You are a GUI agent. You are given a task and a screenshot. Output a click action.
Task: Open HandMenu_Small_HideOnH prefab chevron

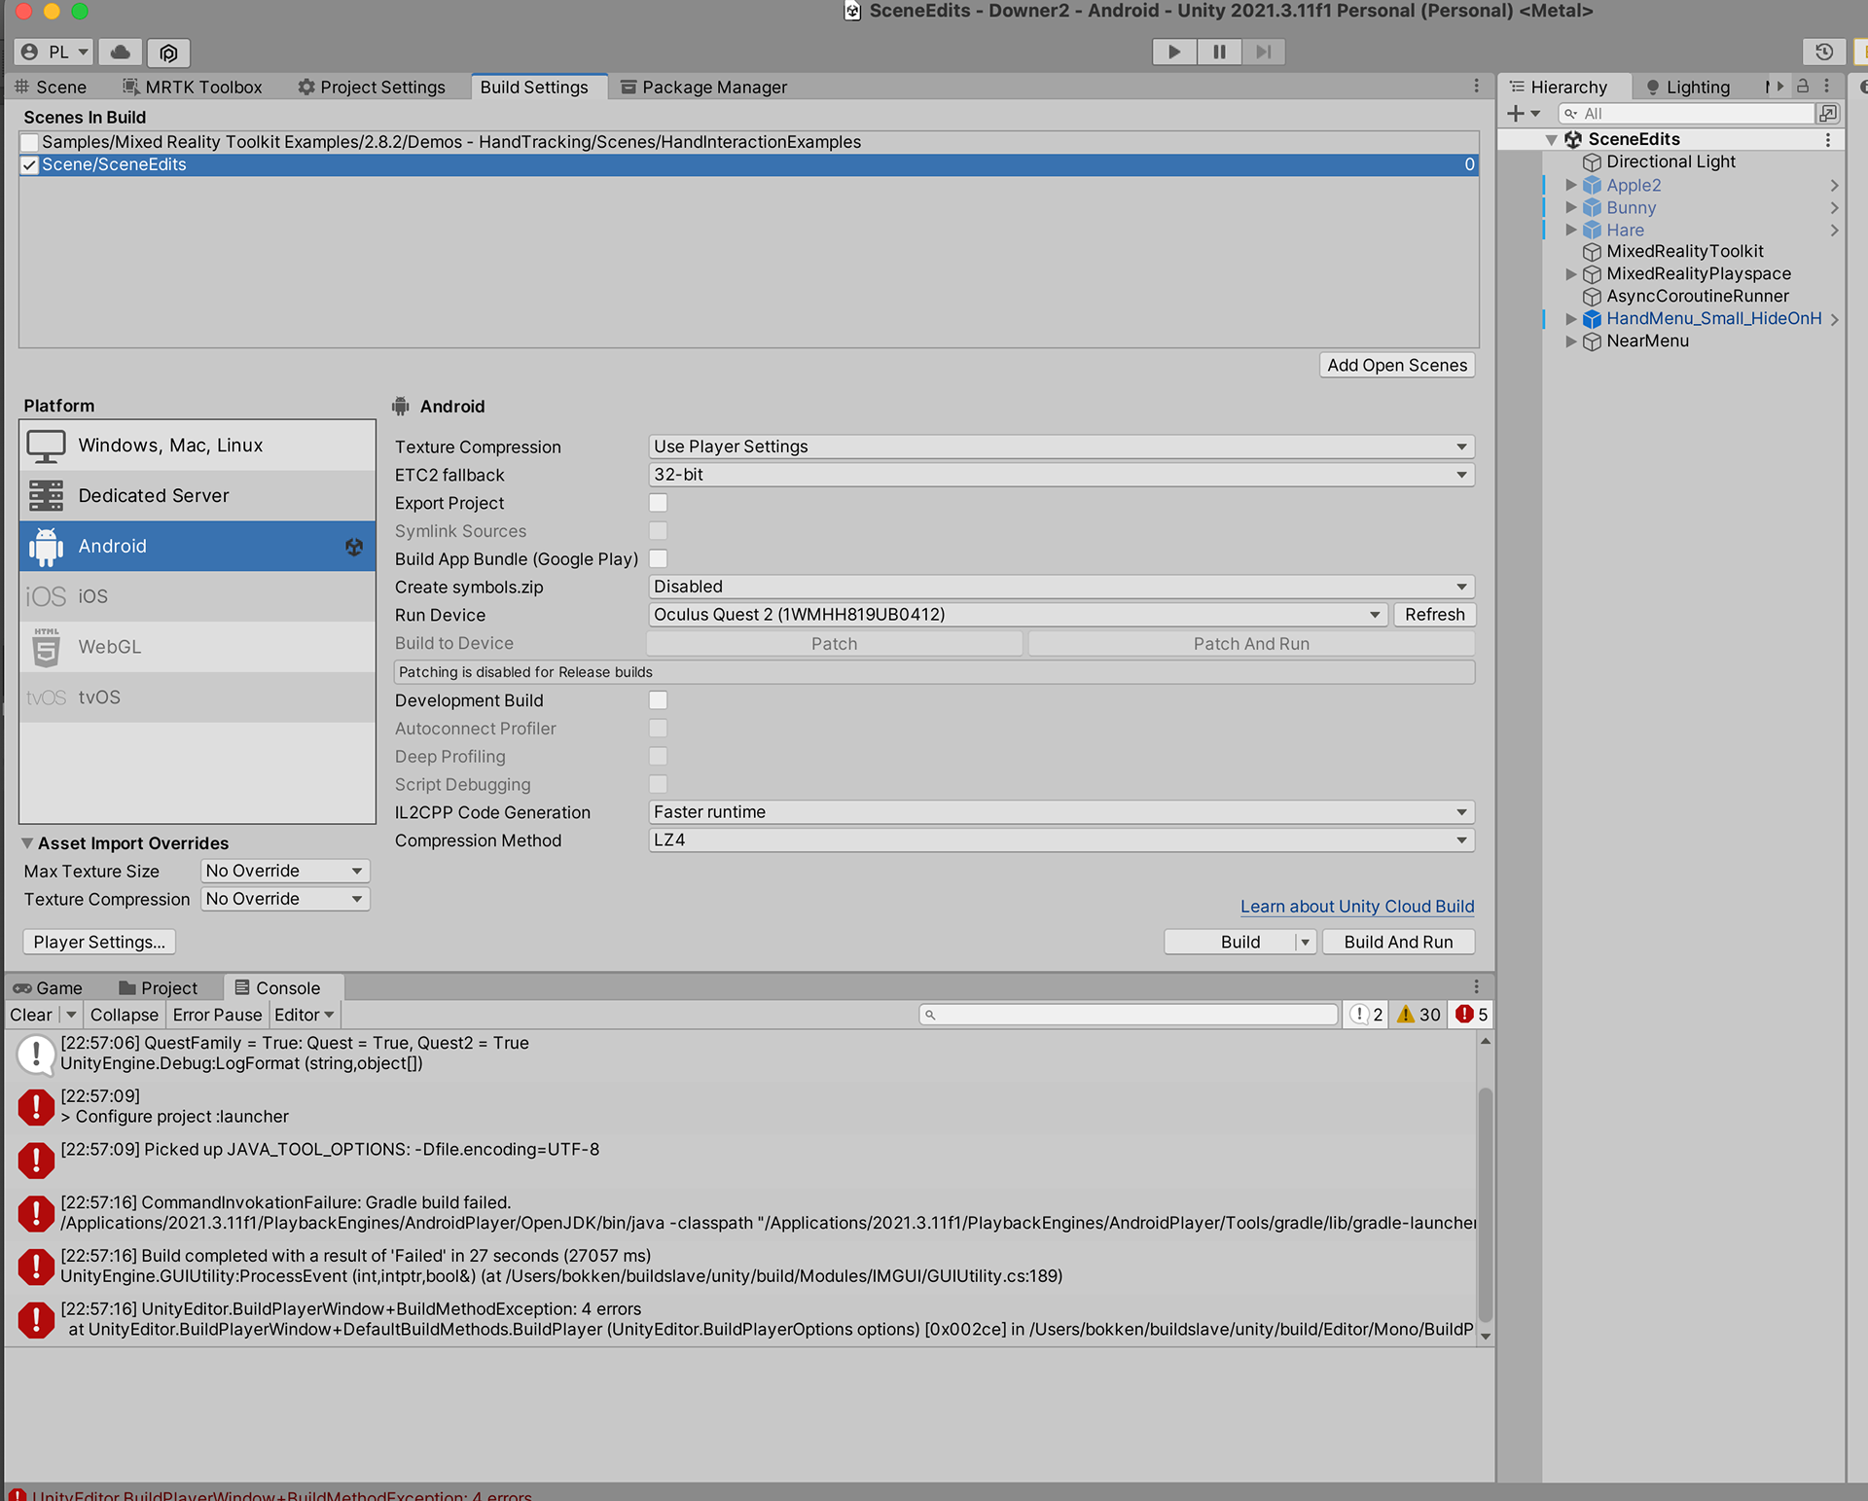coord(1834,319)
